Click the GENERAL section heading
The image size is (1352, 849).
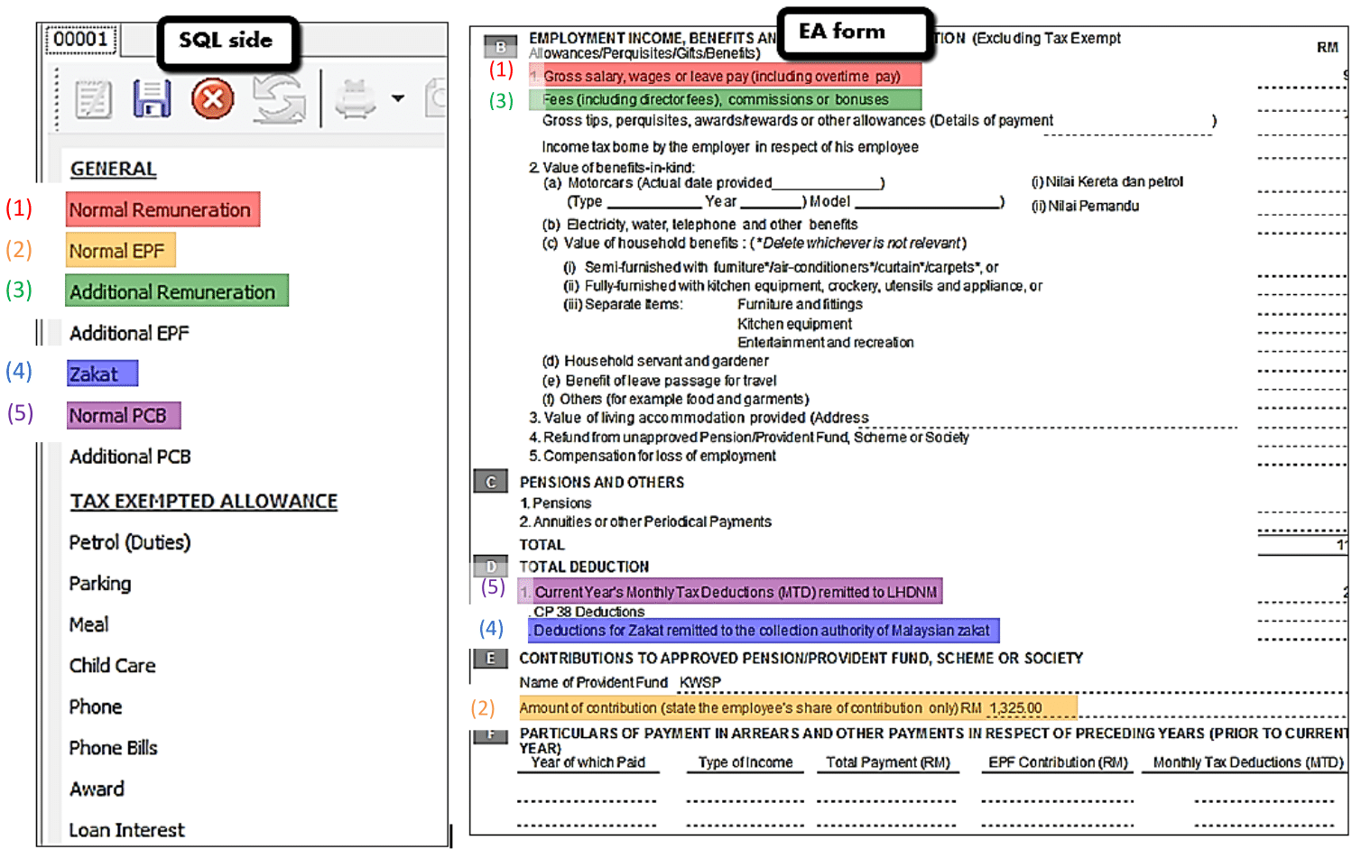pos(113,169)
